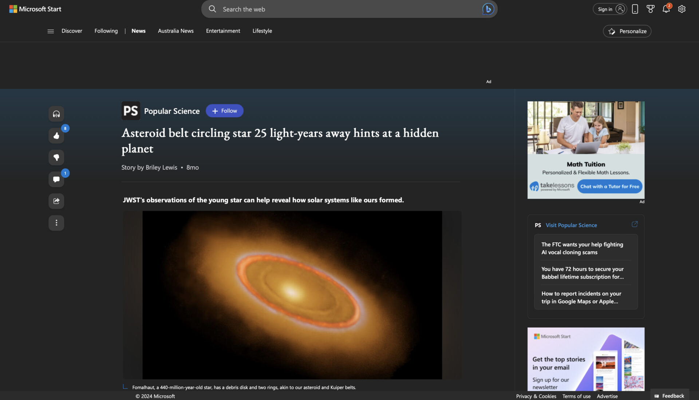Open Privacy & Cookies link
This screenshot has width=699, height=400.
(536, 396)
